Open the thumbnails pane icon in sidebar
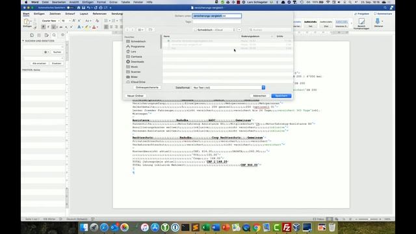416x234 pixels. tap(32, 35)
